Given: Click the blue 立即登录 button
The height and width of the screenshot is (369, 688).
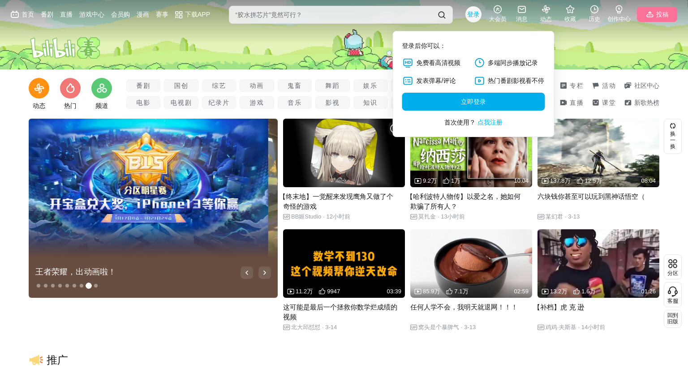Looking at the screenshot, I should pos(473,102).
